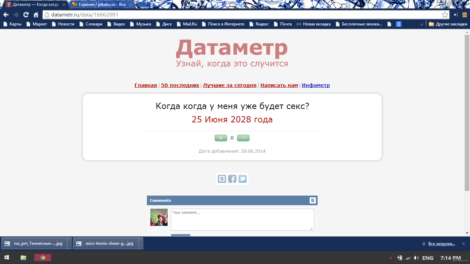
Task: Open the Chrome menu hamburger icon
Action: pyautogui.click(x=464, y=15)
